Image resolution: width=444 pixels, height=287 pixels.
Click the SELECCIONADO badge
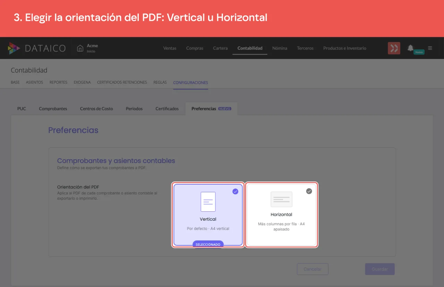click(x=208, y=244)
